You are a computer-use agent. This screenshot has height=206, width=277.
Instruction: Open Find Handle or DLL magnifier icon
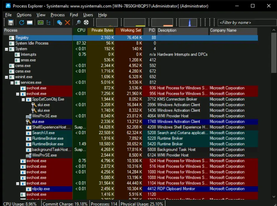(78, 22)
